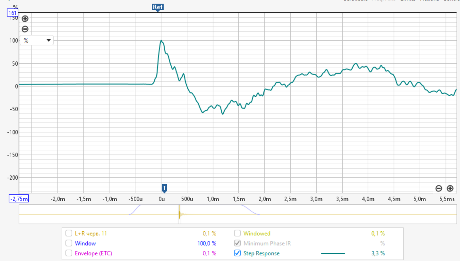
Task: Click the Window trace label text
Action: tap(85, 243)
